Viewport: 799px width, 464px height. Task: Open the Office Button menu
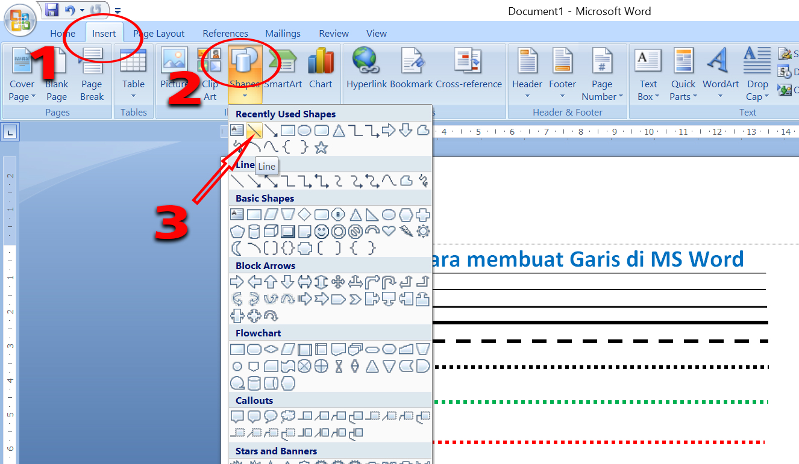pyautogui.click(x=20, y=19)
